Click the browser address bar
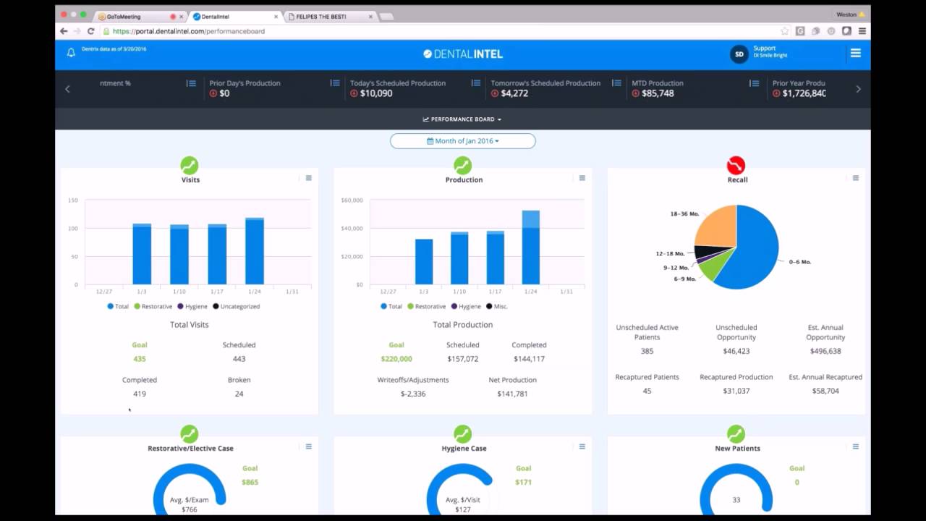 tap(441, 31)
